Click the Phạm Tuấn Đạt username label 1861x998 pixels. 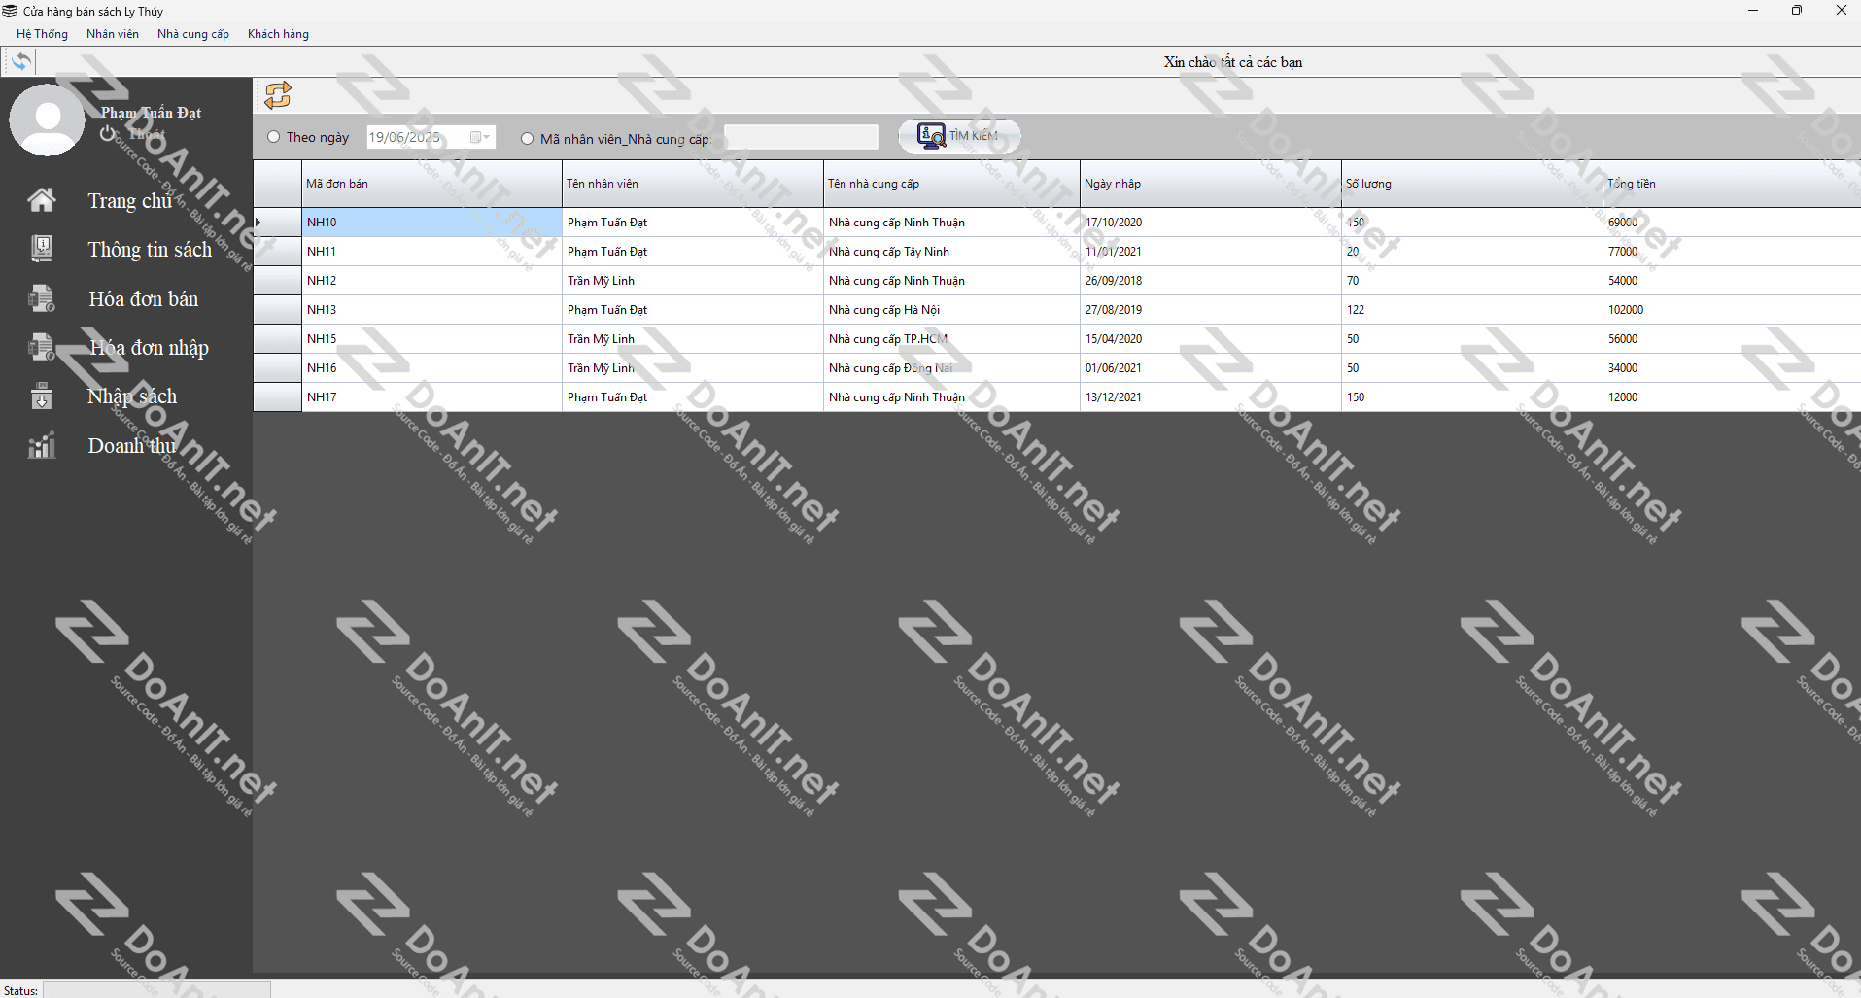[152, 113]
